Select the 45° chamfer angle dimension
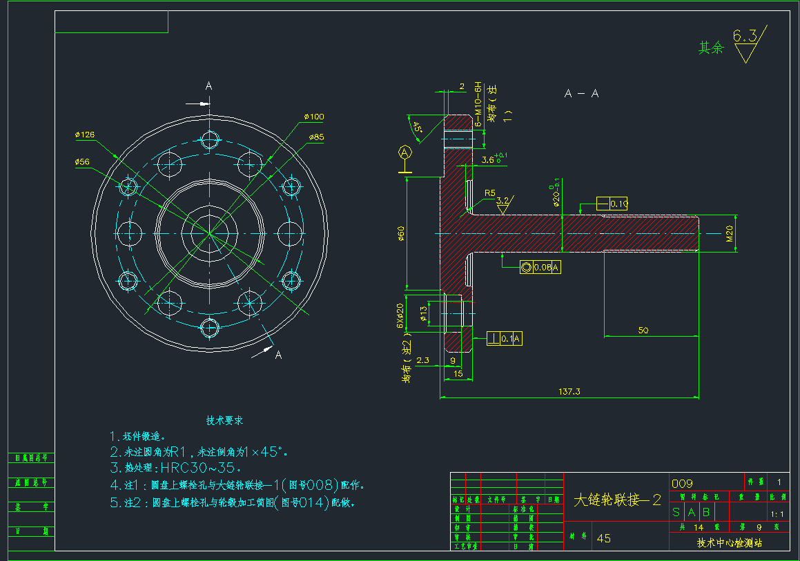 (418, 126)
